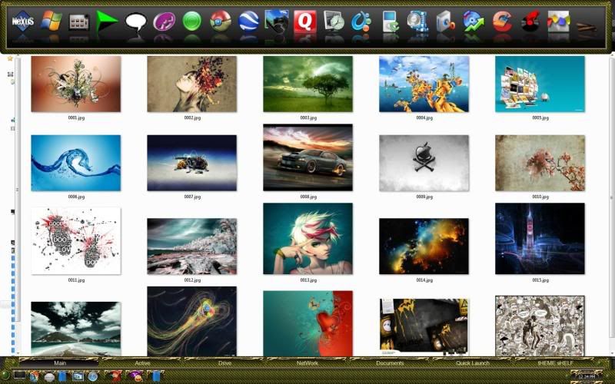Click the taskbar clock
615x384 pixels.
click(x=587, y=376)
